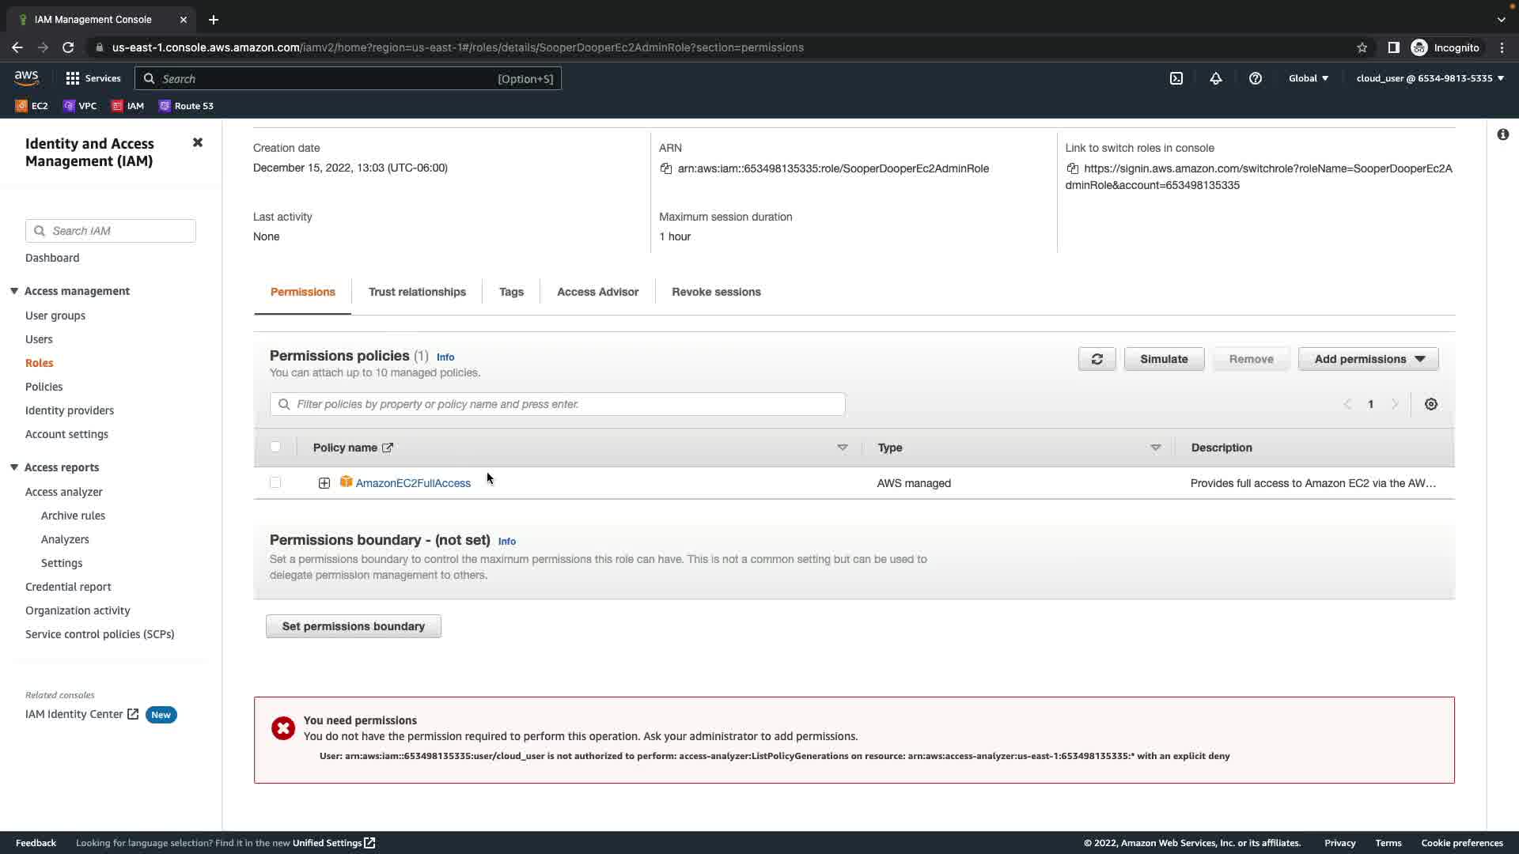The height and width of the screenshot is (854, 1519).
Task: Click the help question mark icon
Action: click(x=1256, y=78)
